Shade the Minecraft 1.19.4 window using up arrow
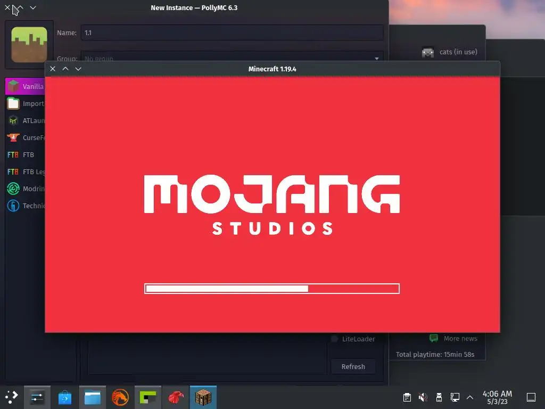 [65, 69]
